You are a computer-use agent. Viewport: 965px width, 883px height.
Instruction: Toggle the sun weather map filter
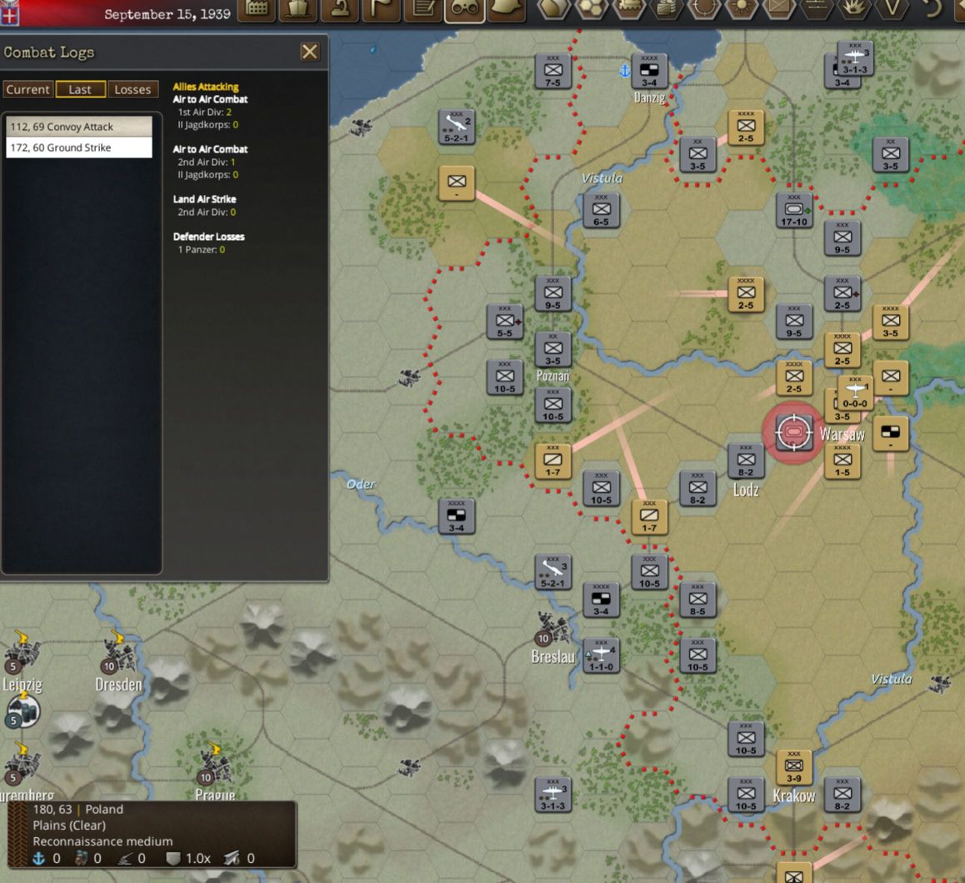[x=742, y=8]
